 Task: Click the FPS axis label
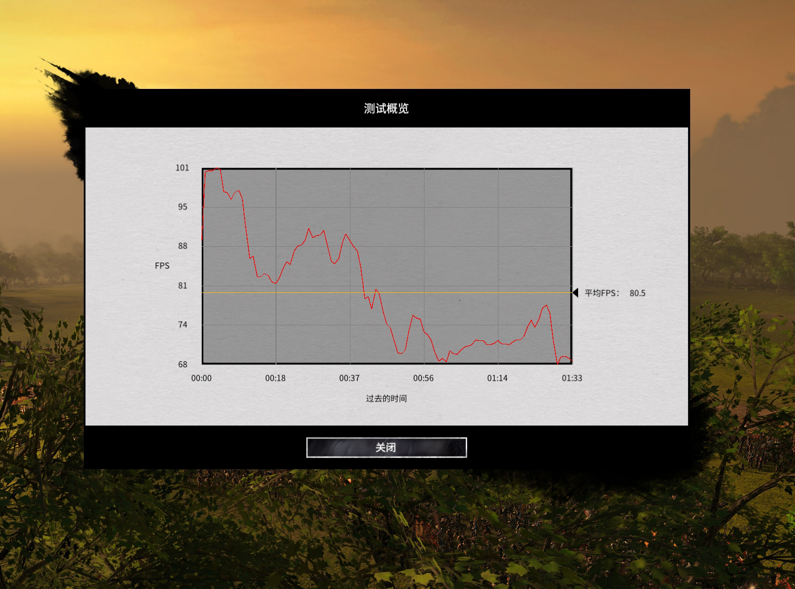[162, 265]
